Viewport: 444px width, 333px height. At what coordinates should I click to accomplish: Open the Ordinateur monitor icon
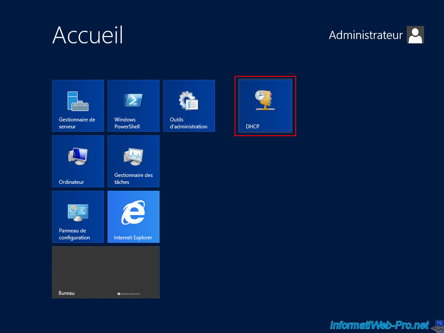[78, 156]
